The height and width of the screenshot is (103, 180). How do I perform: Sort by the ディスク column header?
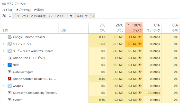point(134,28)
